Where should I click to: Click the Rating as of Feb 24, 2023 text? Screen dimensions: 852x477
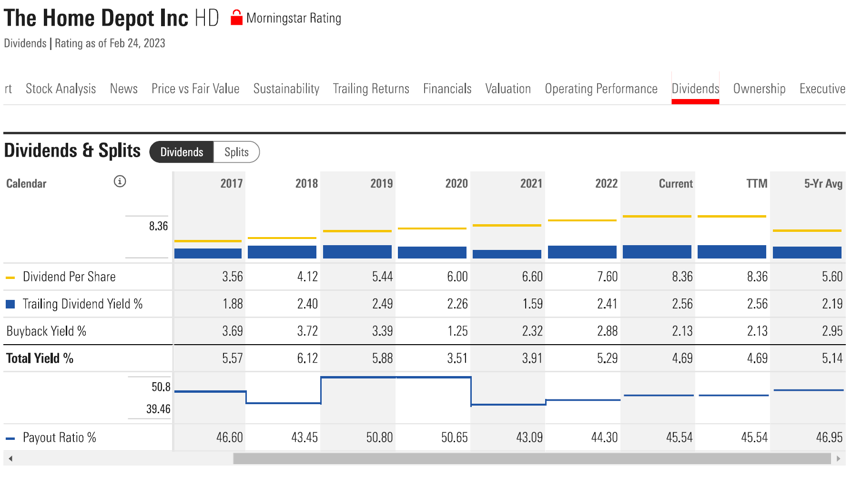110,43
